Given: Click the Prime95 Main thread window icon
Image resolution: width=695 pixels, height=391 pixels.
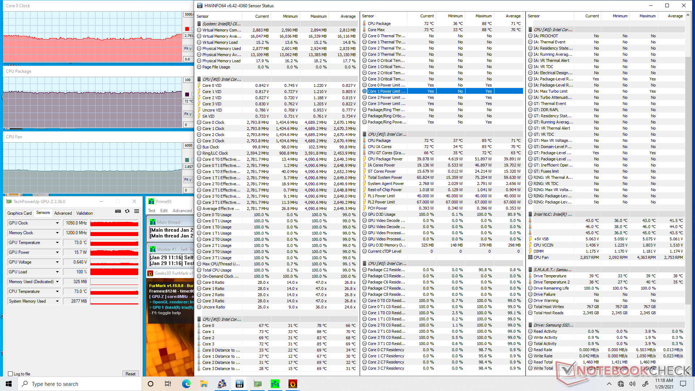Looking at the screenshot, I should click(x=153, y=222).
